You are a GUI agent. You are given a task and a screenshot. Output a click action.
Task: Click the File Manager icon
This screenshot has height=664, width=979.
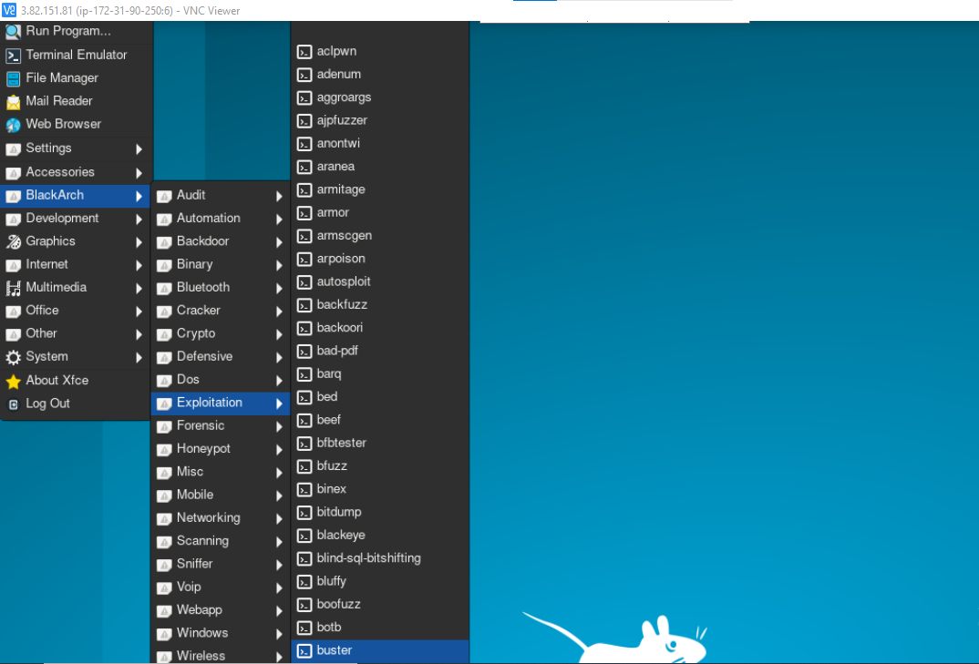click(13, 78)
